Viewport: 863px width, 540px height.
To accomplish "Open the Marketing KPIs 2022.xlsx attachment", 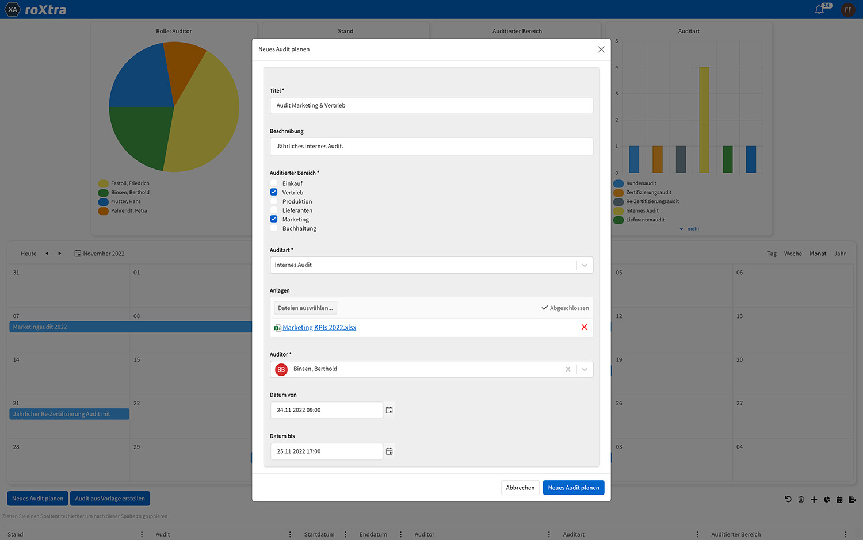I will 319,327.
